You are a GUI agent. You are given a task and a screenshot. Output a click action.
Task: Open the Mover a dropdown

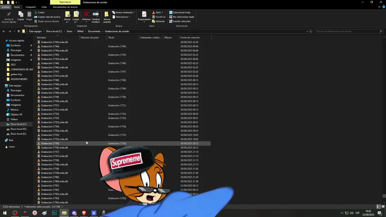click(x=67, y=17)
